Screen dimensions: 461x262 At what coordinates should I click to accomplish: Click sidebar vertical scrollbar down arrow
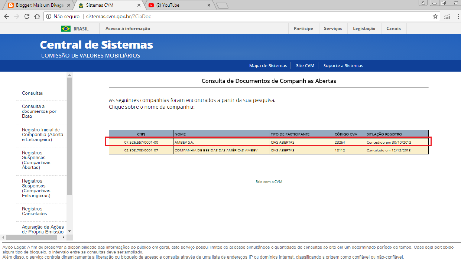(69, 232)
